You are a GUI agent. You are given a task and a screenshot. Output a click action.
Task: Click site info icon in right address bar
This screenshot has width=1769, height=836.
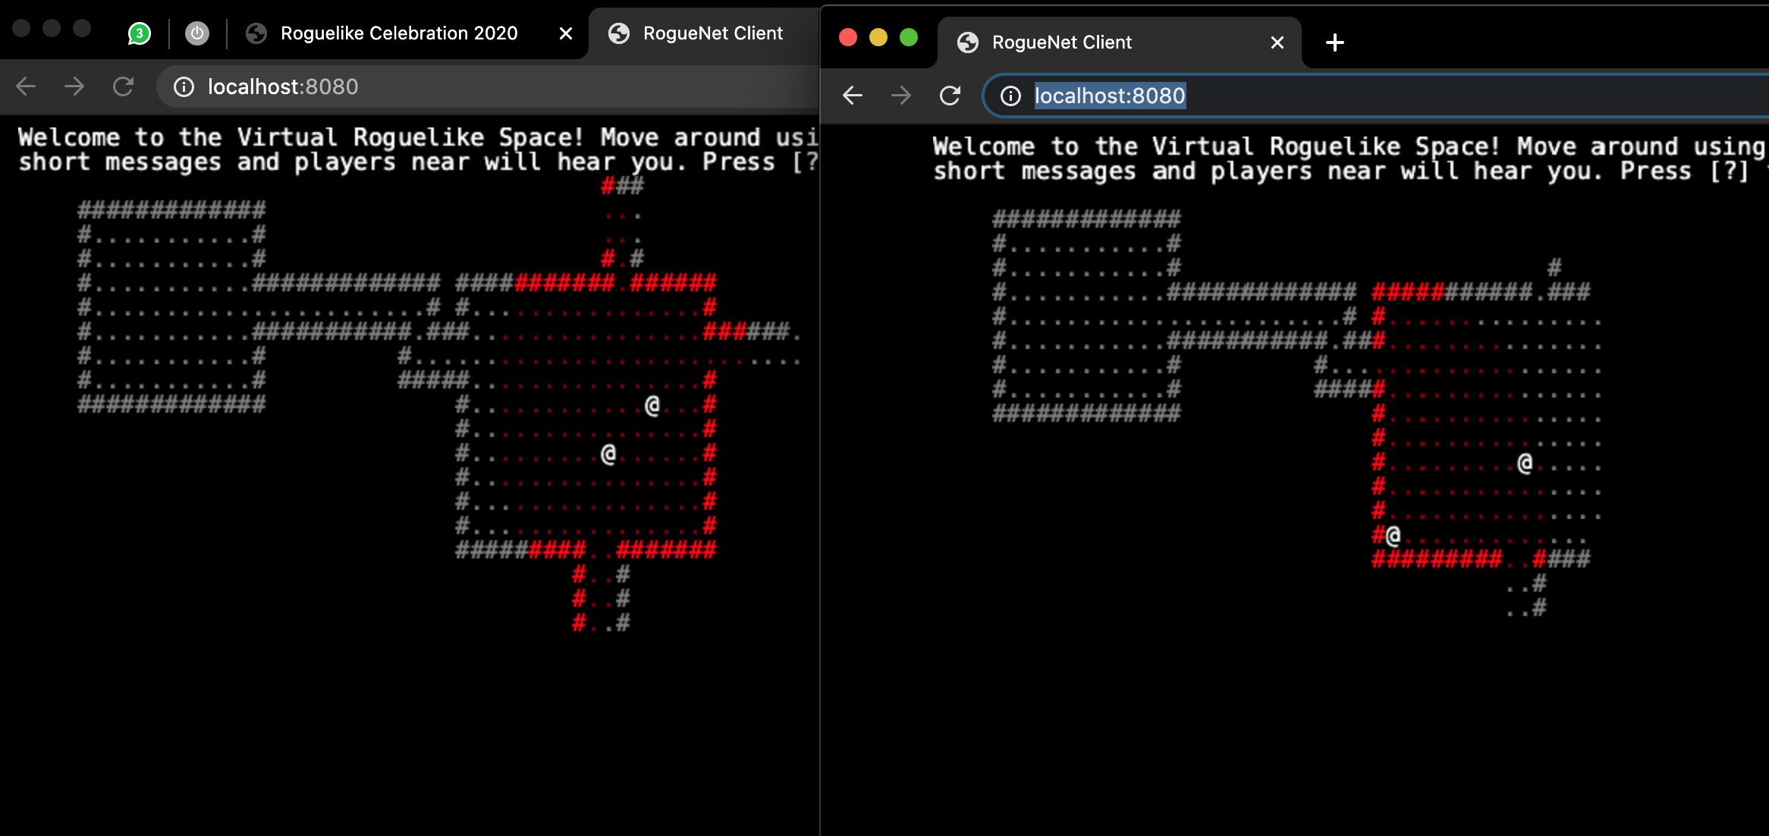[x=1010, y=96]
